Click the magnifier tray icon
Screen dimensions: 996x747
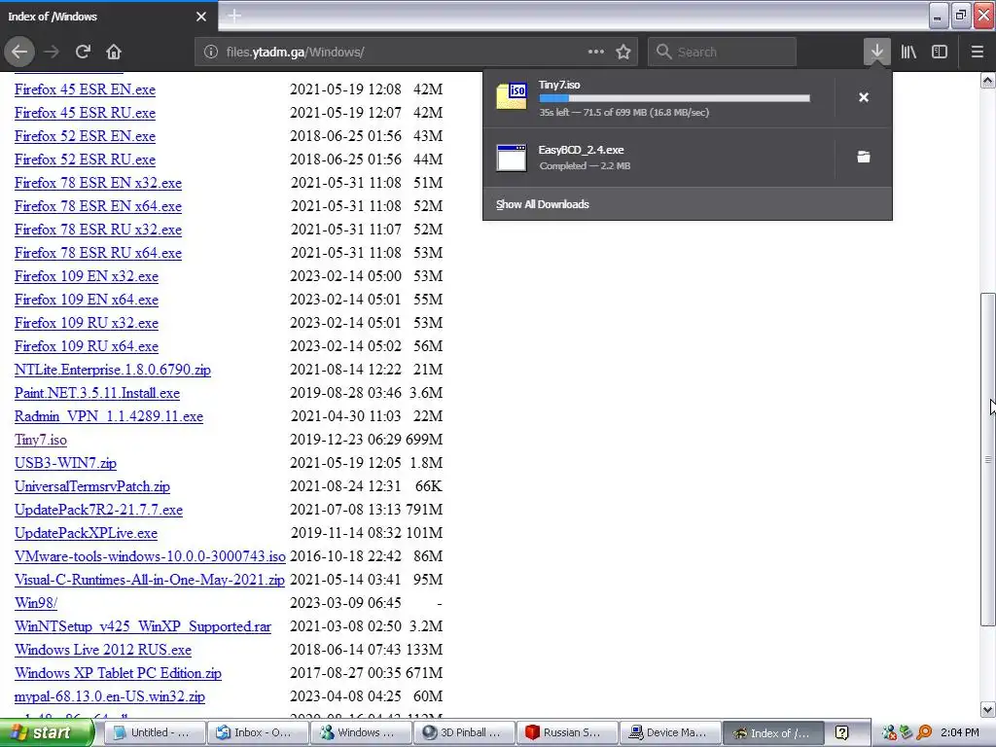[924, 733]
